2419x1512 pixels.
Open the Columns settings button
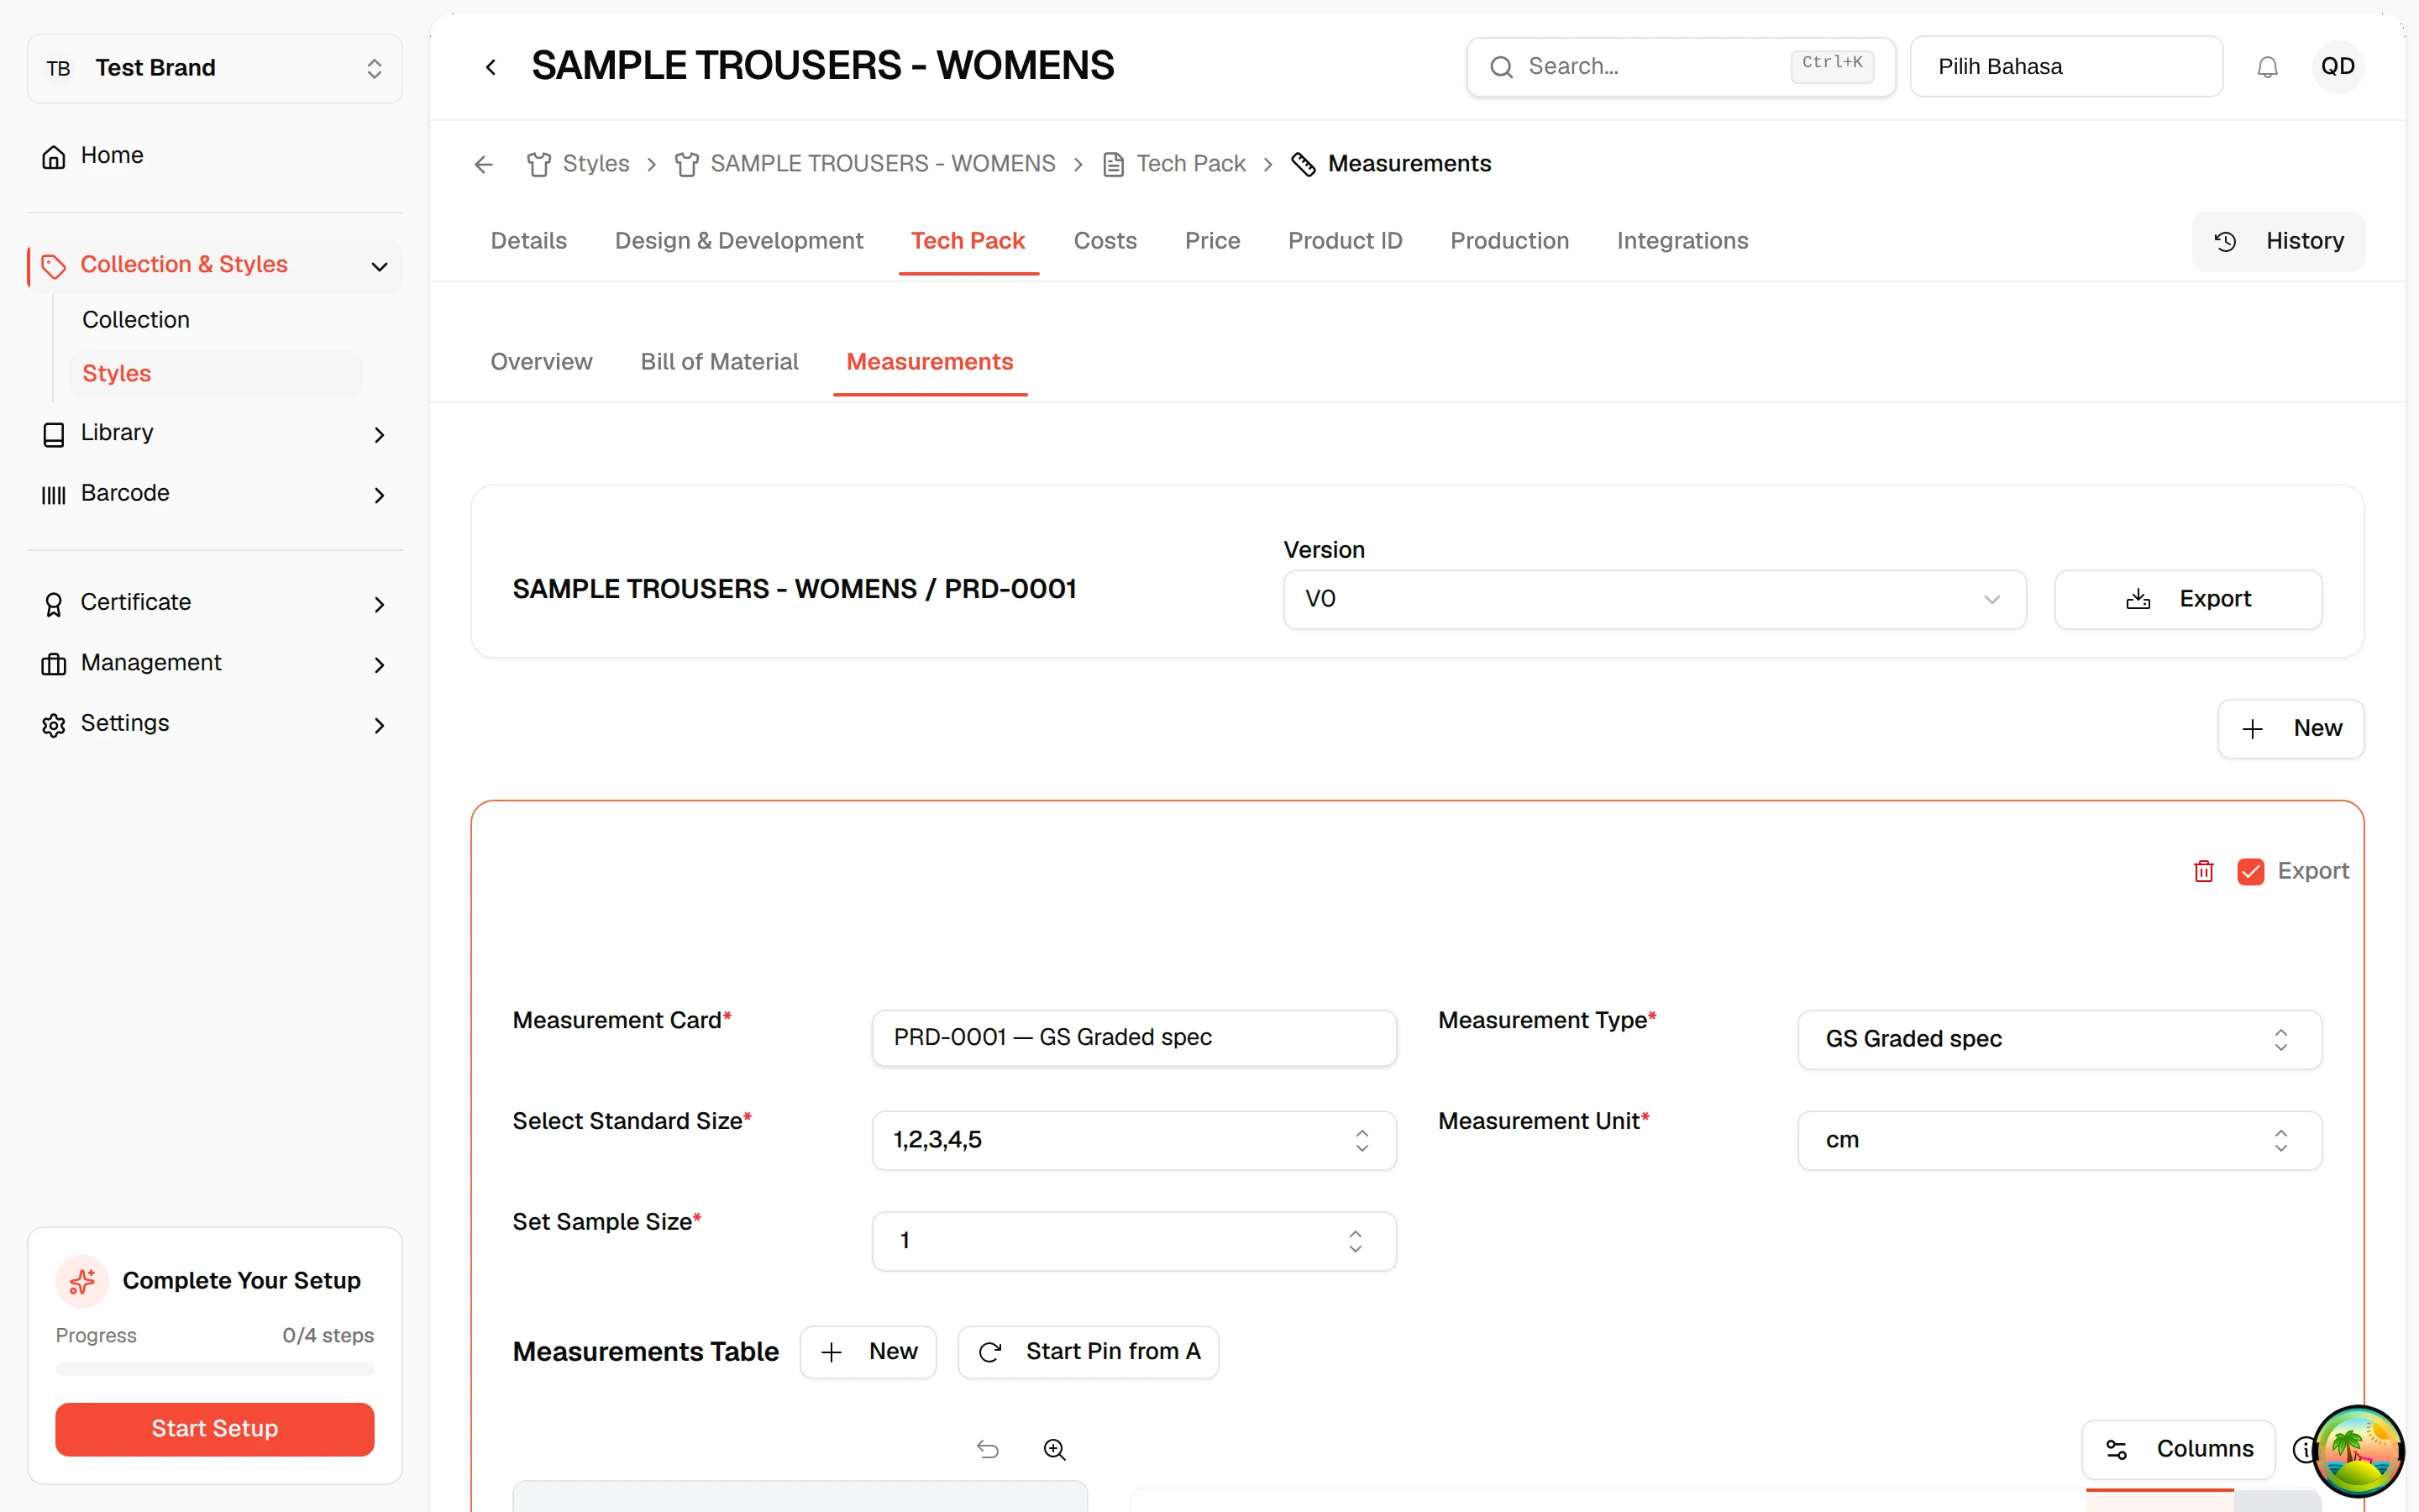(x=2178, y=1449)
